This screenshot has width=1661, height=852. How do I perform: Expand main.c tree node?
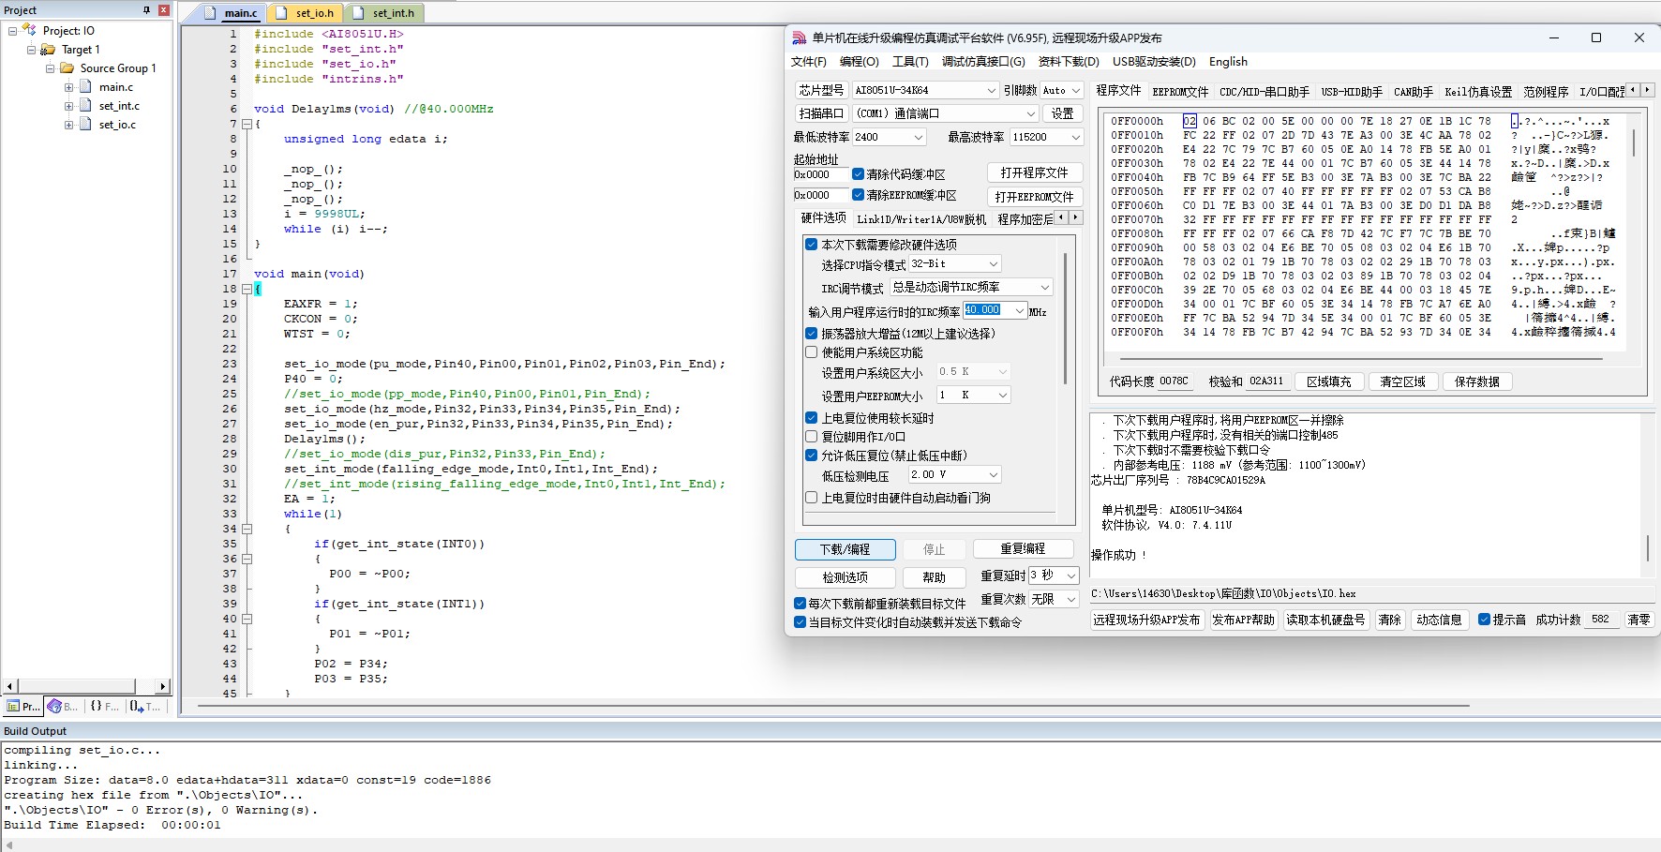pos(68,87)
